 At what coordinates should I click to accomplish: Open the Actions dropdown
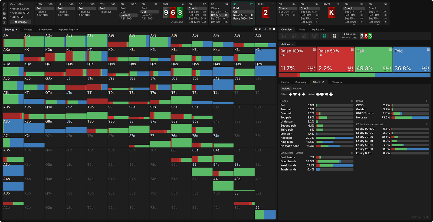287,44
